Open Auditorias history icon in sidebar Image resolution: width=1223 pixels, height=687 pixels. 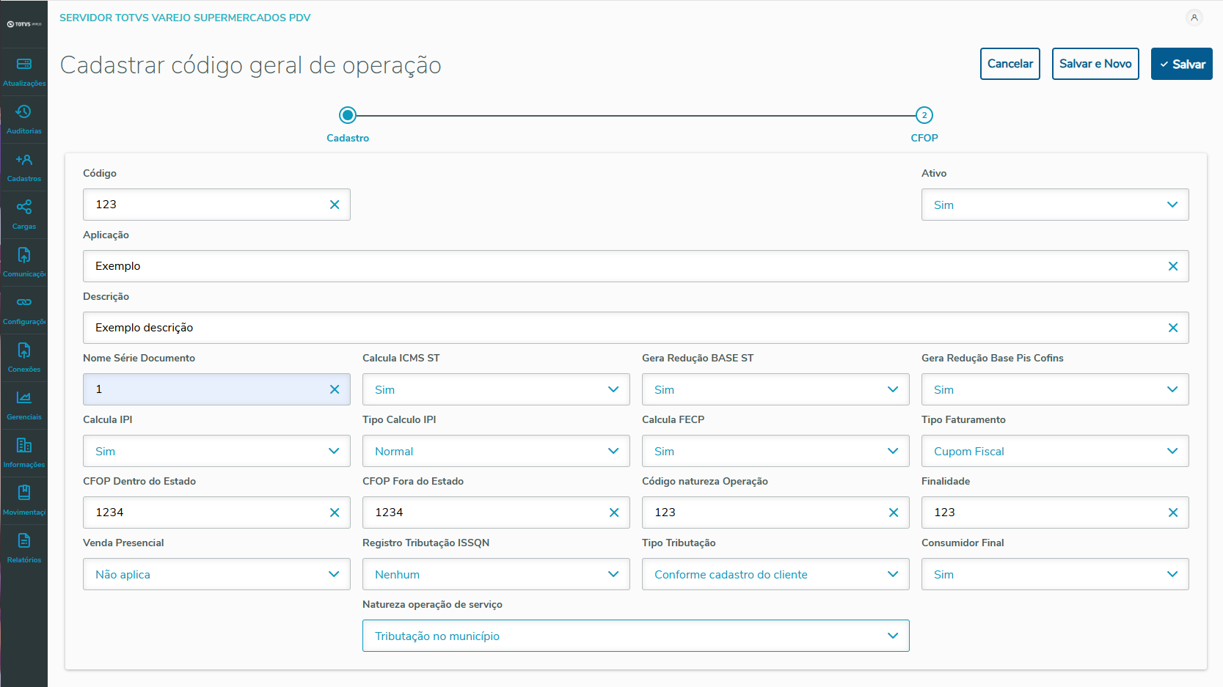pos(24,112)
